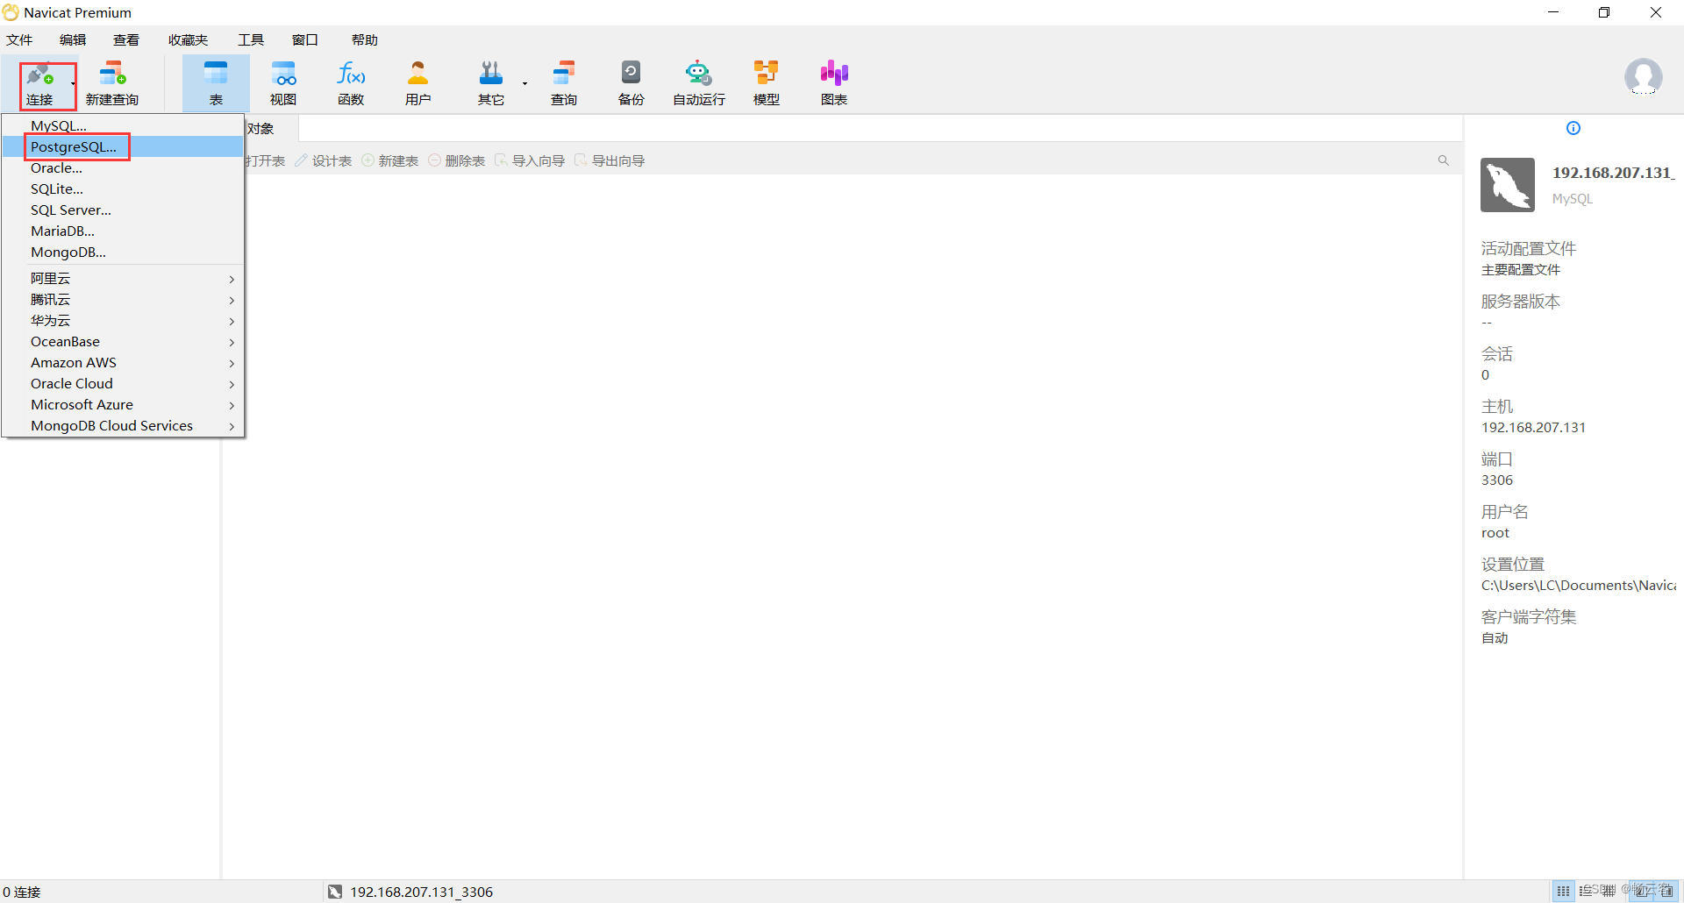1684x903 pixels.
Task: Choose PostgreSQL... from connection menu
Action: click(123, 146)
